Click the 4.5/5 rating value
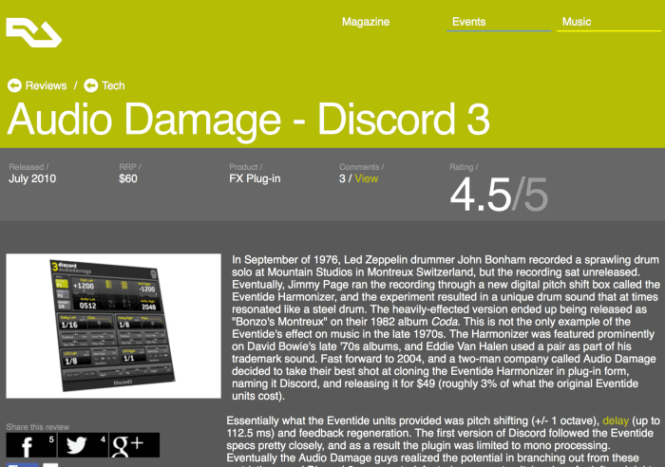The height and width of the screenshot is (467, 665). point(499,195)
